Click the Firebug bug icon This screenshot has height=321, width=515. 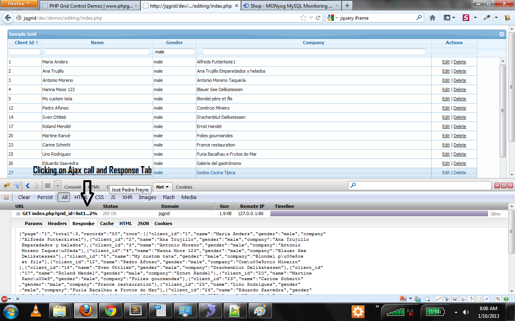[7, 186]
